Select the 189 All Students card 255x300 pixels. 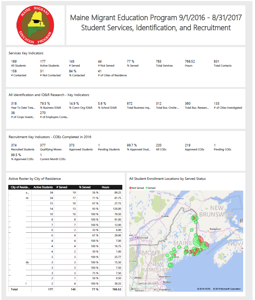19,63
